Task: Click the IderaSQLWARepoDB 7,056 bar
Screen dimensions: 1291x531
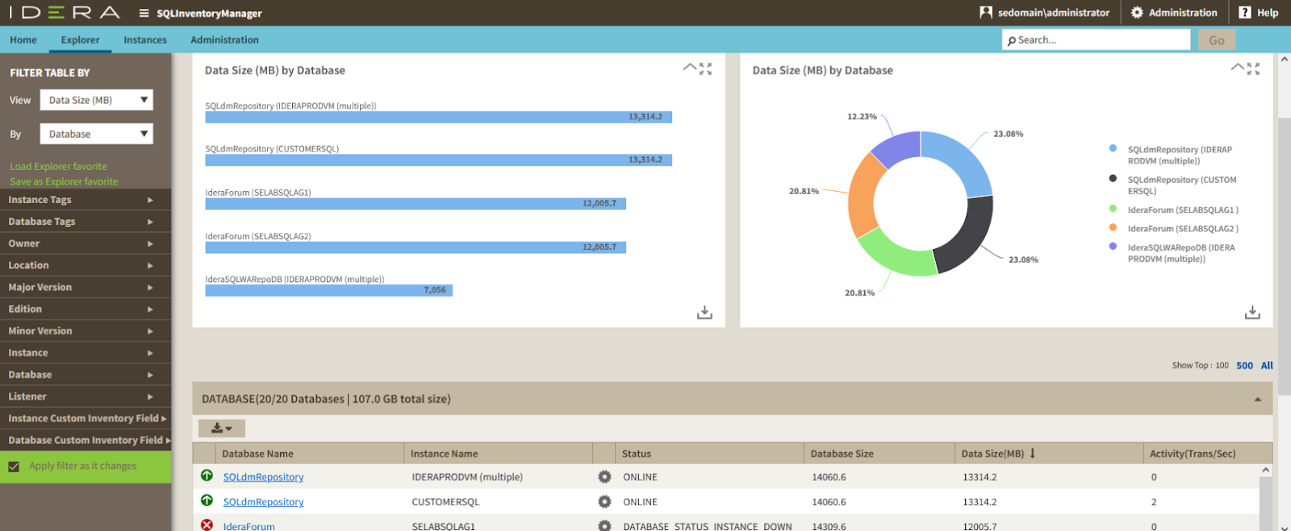Action: [x=328, y=290]
